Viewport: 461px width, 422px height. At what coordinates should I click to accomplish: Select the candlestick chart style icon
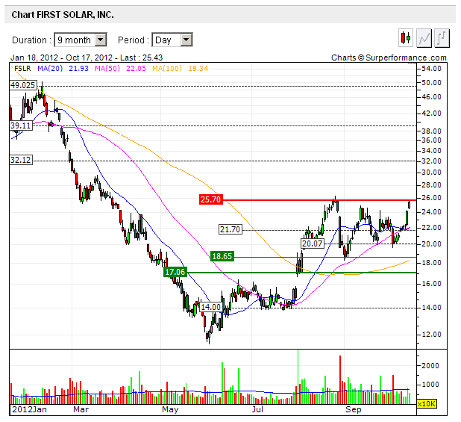[x=406, y=37]
